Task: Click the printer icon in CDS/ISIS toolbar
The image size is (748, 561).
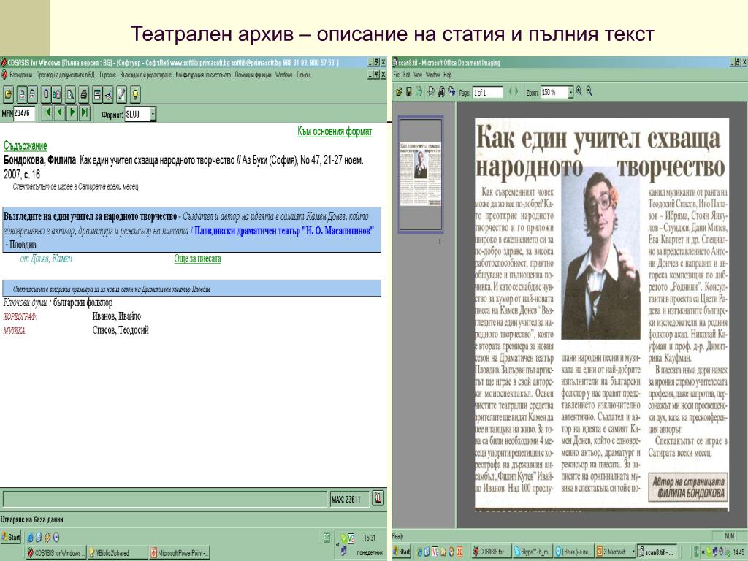Action: (x=84, y=94)
